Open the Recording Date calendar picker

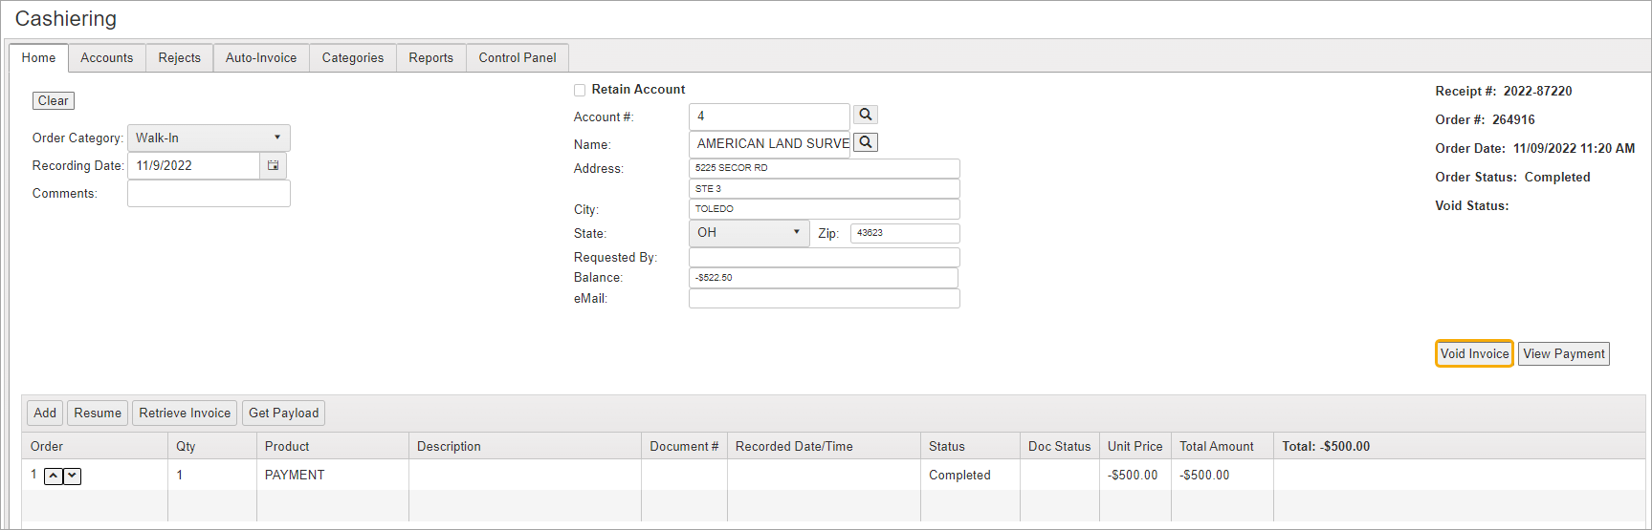pyautogui.click(x=274, y=165)
